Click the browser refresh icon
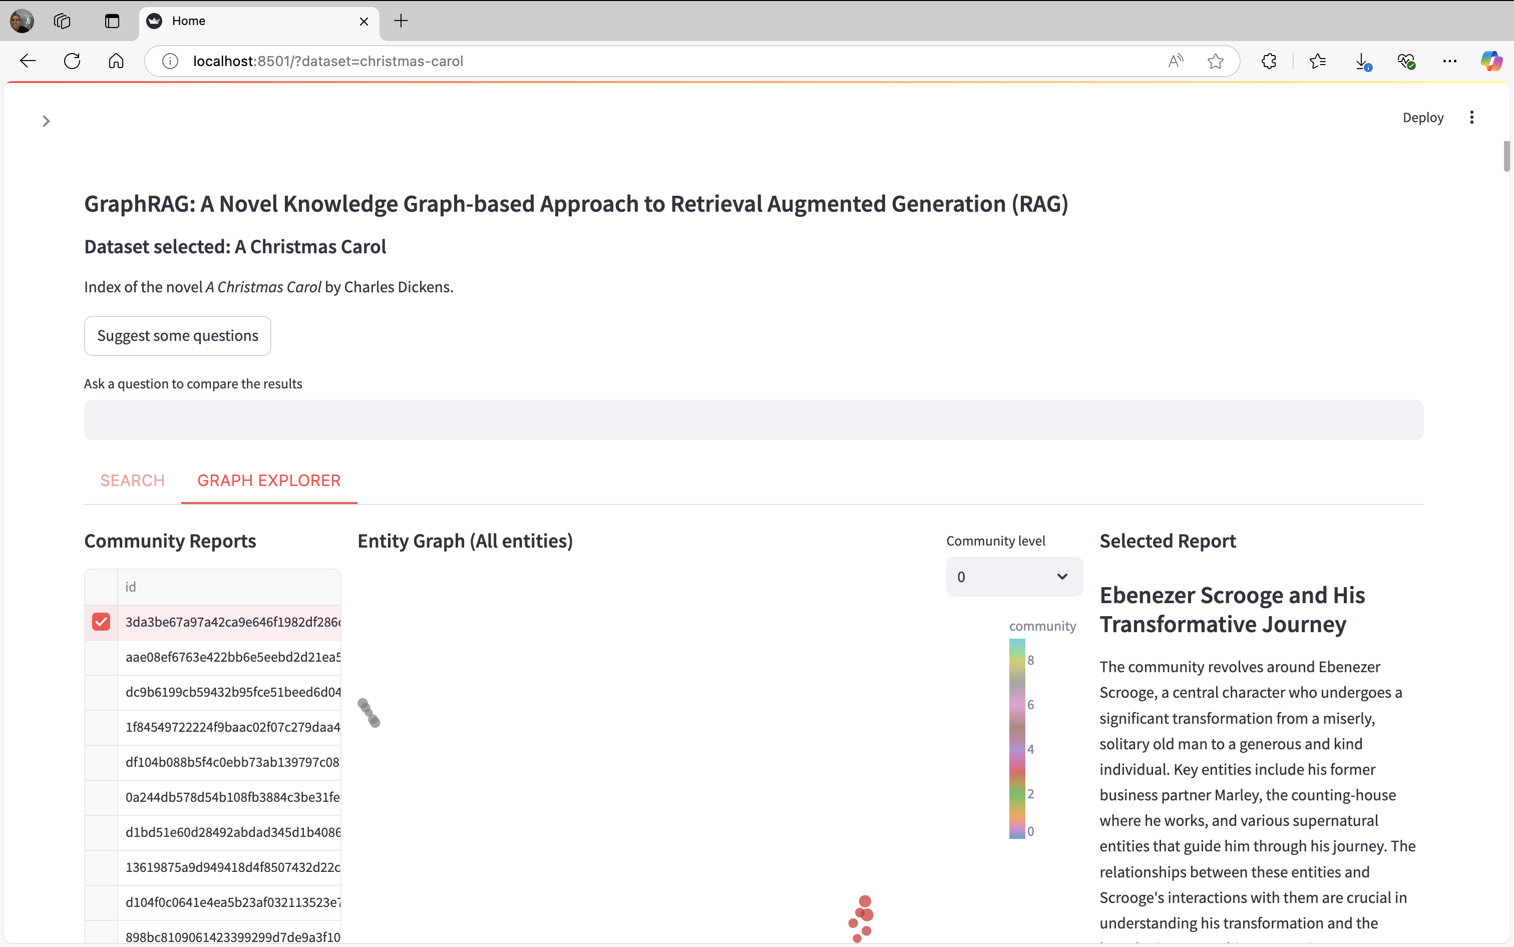Screen dimensions: 1514x947 tap(72, 61)
